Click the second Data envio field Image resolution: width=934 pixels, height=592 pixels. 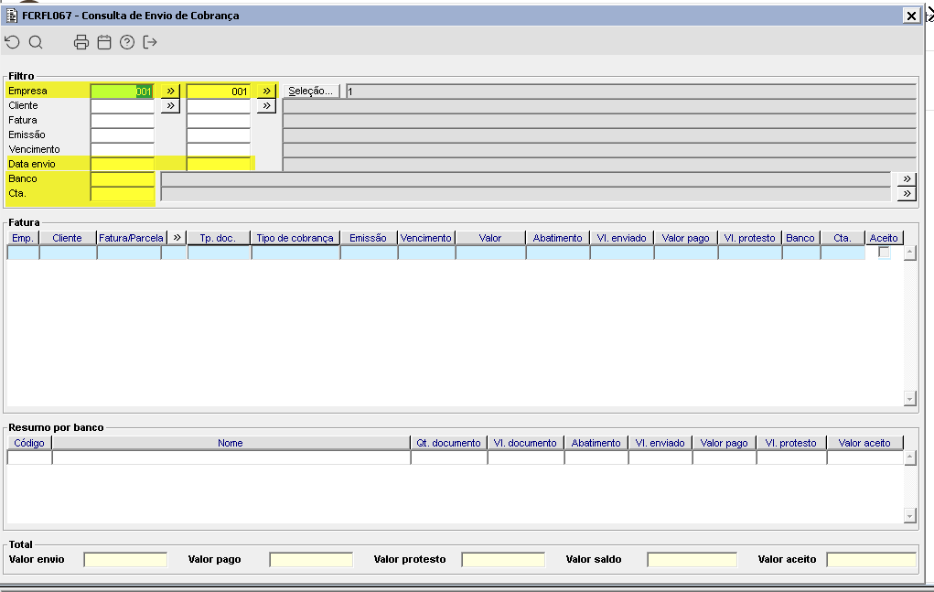point(219,165)
